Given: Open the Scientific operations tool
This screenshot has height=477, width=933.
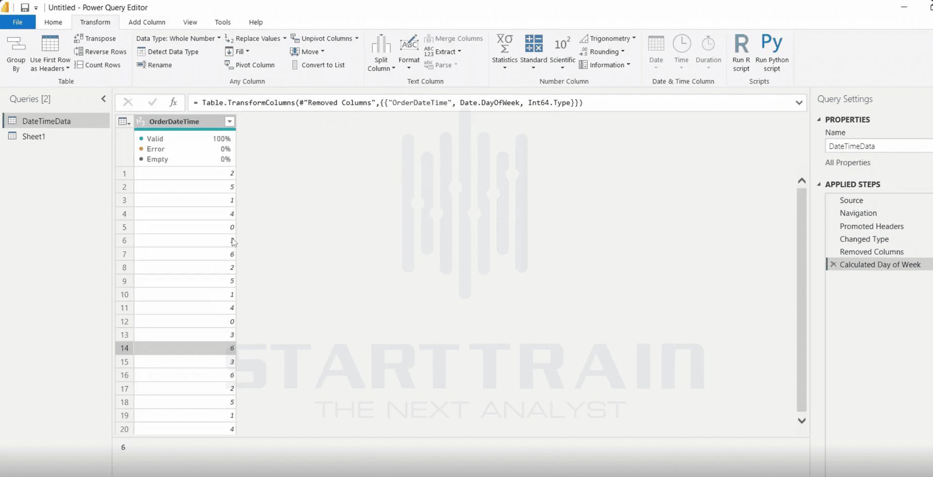Looking at the screenshot, I should 563,52.
